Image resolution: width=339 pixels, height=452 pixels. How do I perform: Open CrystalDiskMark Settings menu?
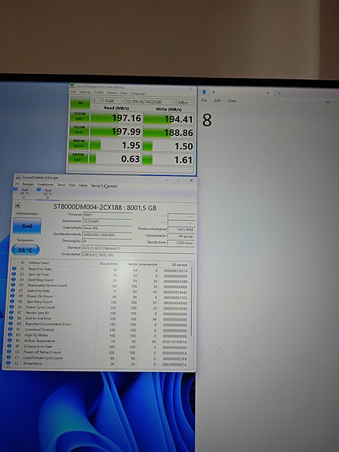85,92
